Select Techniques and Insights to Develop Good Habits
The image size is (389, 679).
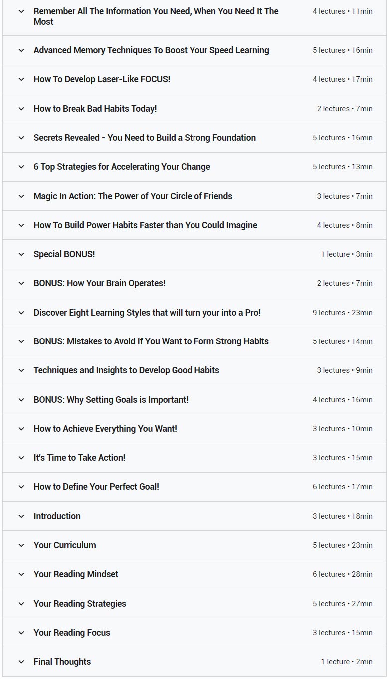(x=126, y=370)
